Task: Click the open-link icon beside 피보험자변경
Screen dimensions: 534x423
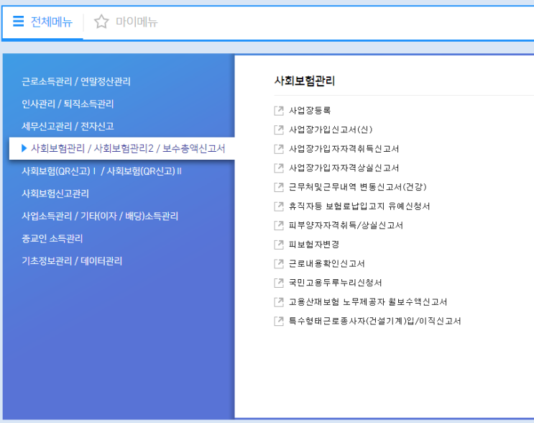Action: click(279, 245)
